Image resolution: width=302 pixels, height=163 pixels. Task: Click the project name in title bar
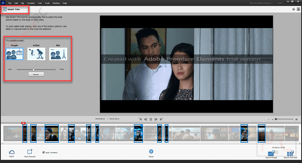pyautogui.click(x=261, y=3)
